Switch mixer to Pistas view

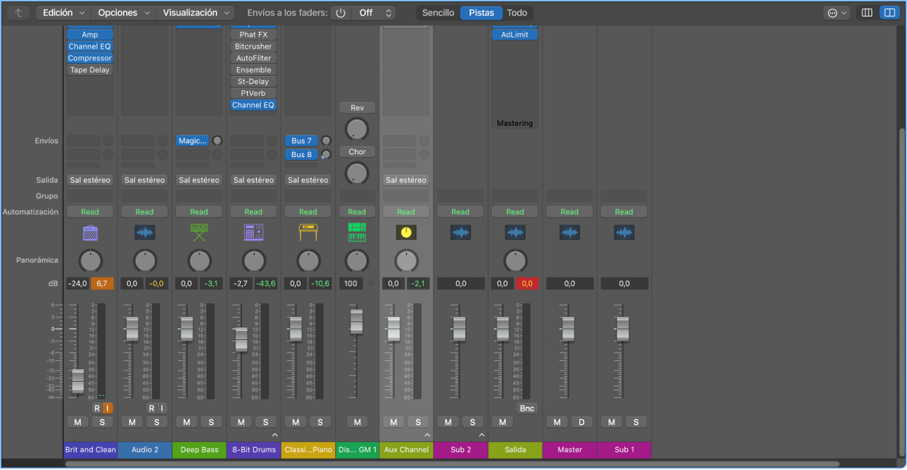coord(482,13)
